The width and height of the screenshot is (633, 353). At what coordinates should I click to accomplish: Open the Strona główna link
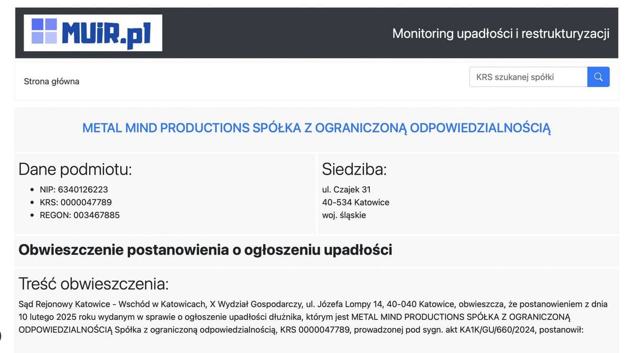[x=52, y=81]
